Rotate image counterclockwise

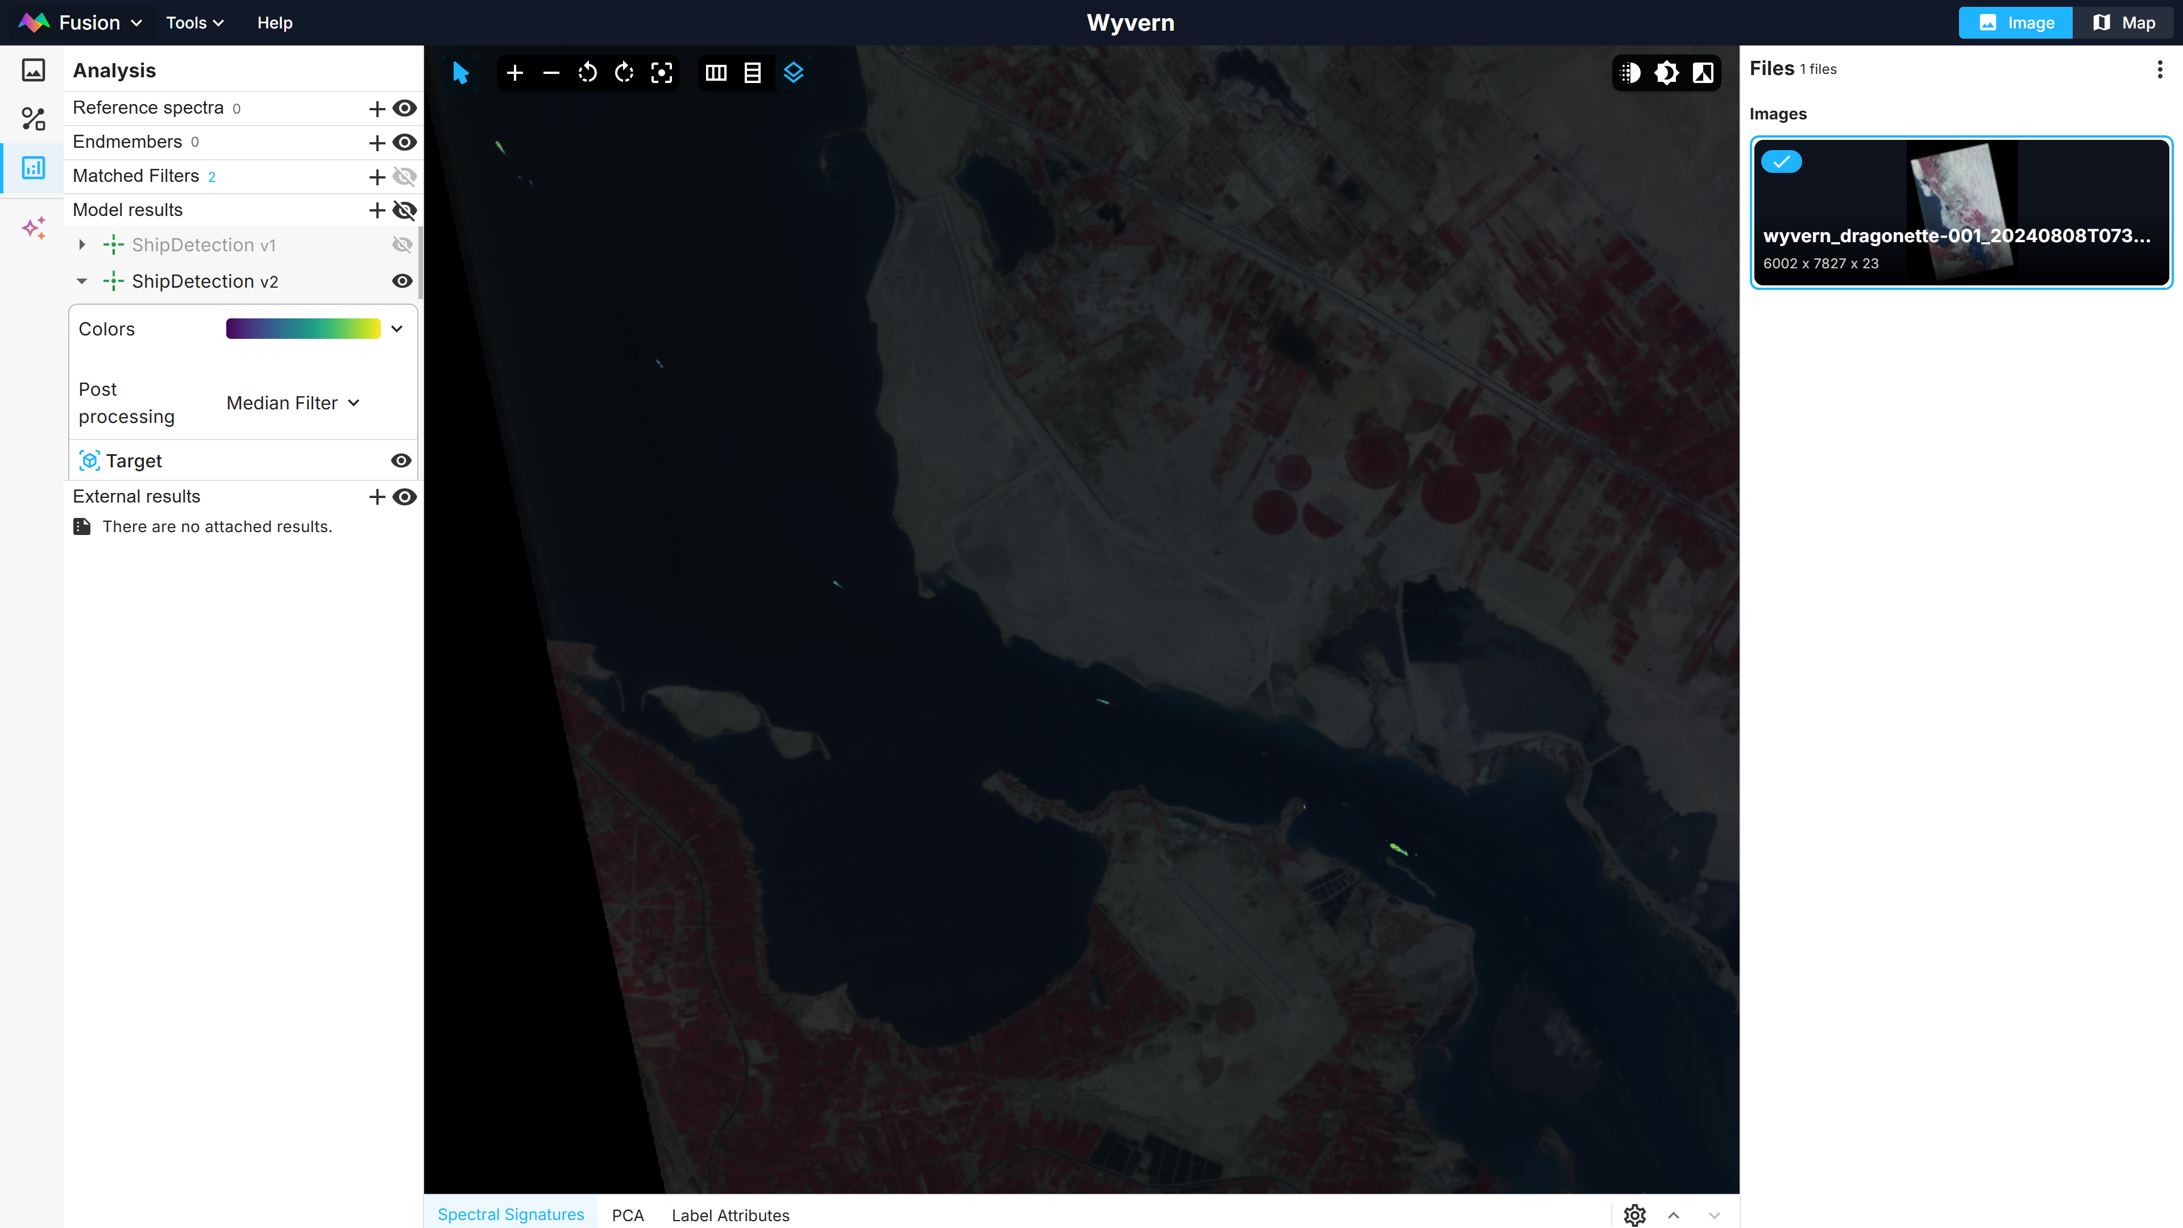tap(587, 73)
